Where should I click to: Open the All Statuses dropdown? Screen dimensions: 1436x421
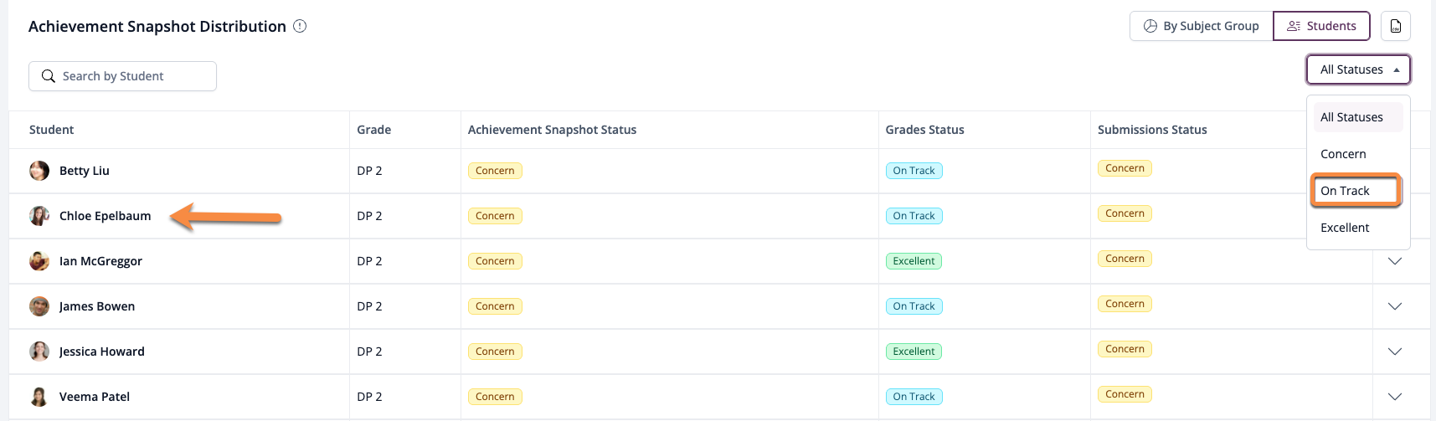[1357, 69]
